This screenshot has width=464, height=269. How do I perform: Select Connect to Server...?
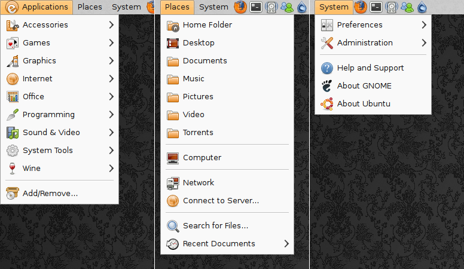click(x=227, y=201)
